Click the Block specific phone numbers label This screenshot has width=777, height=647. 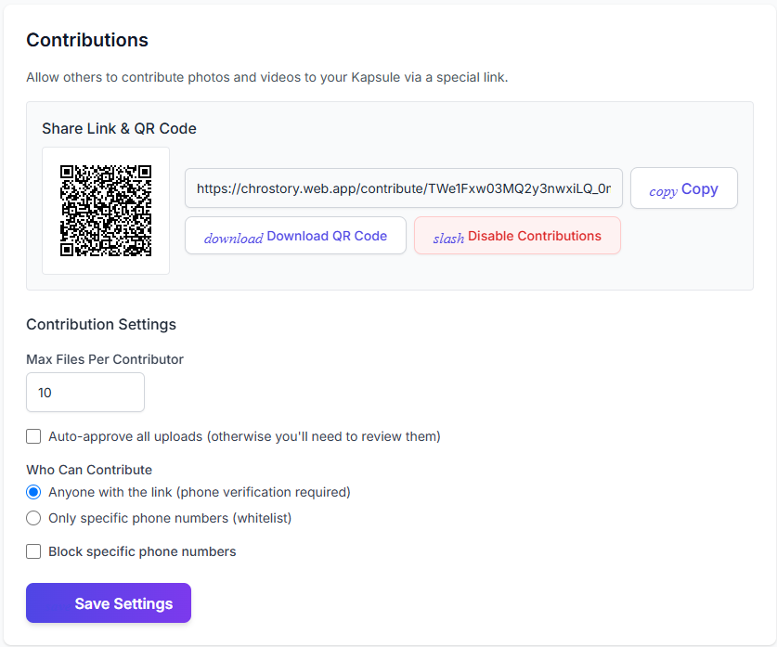[142, 551]
